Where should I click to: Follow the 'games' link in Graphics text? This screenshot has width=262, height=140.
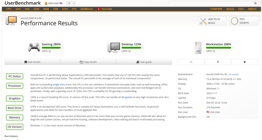128,97
